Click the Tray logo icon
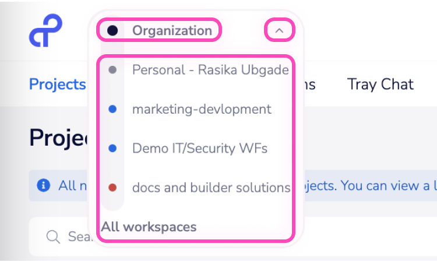 click(x=45, y=31)
